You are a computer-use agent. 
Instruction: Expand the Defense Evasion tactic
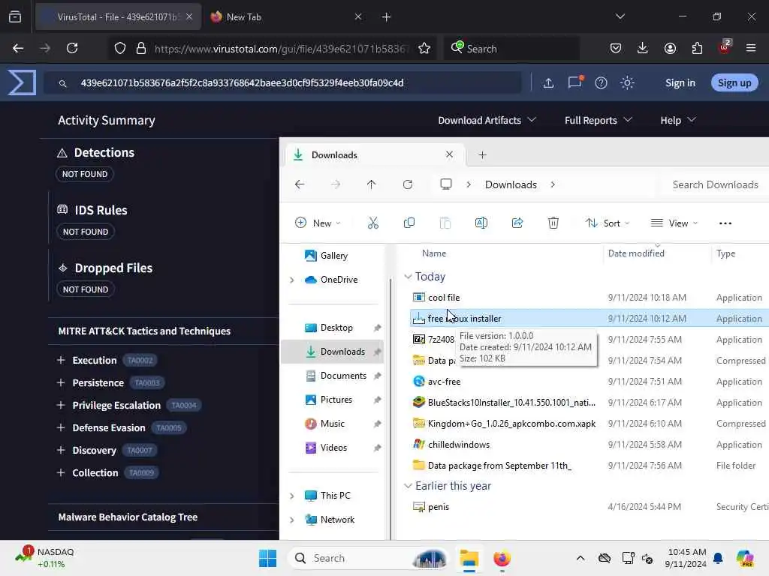pos(61,427)
